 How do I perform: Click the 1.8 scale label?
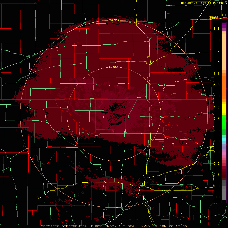point(217,141)
